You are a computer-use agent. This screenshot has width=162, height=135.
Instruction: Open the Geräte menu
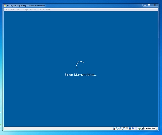[x=41, y=9]
